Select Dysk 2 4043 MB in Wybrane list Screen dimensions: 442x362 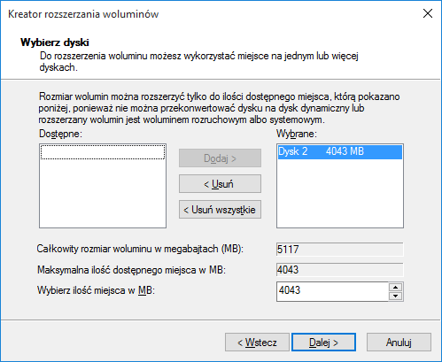tap(340, 151)
